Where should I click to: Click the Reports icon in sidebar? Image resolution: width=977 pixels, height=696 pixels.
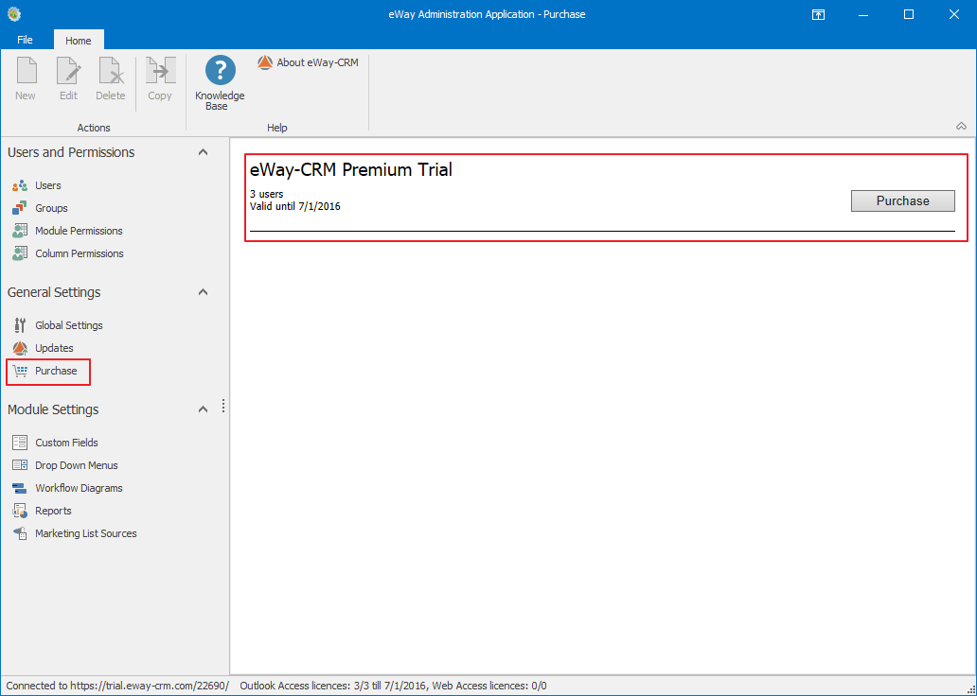[20, 511]
